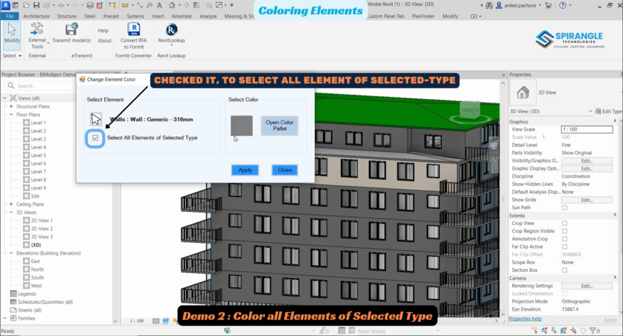623x336 pixels.
Task: Collapse the Views (all) root node
Action: tap(5, 98)
